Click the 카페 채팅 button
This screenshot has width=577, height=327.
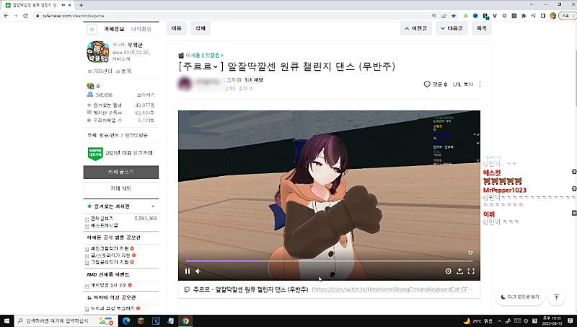(121, 188)
